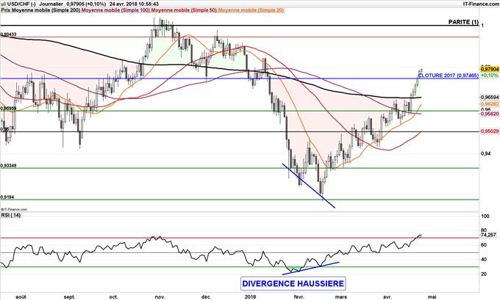Click the +0,10% change tag
Image resolution: width=500 pixels, height=300 pixels.
pos(489,75)
